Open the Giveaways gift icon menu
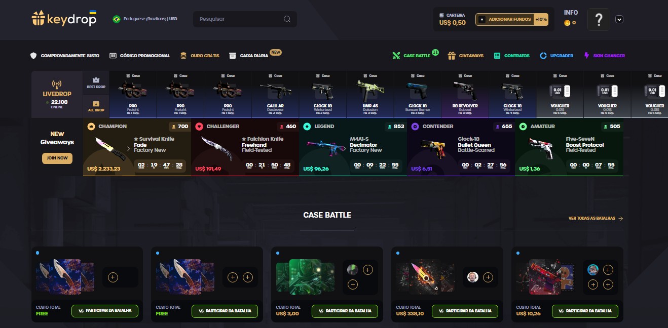The height and width of the screenshot is (328, 668). click(465, 55)
